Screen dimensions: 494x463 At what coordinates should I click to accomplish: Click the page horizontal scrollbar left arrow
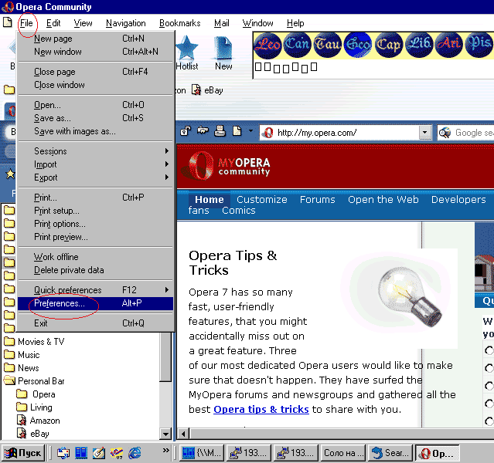click(x=183, y=434)
